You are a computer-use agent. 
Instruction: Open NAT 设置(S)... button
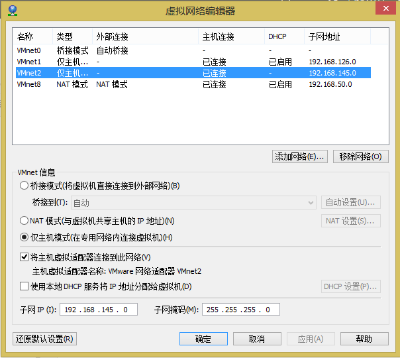[351, 221]
